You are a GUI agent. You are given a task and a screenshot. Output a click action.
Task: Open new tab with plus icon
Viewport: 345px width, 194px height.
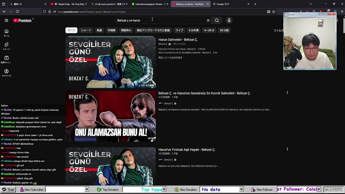(255, 4)
